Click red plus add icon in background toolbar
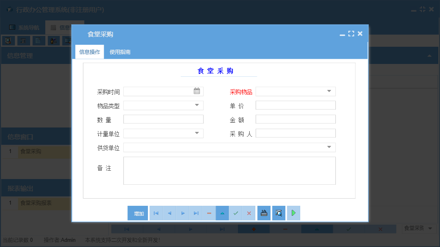The width and height of the screenshot is (440, 247). pos(254,229)
